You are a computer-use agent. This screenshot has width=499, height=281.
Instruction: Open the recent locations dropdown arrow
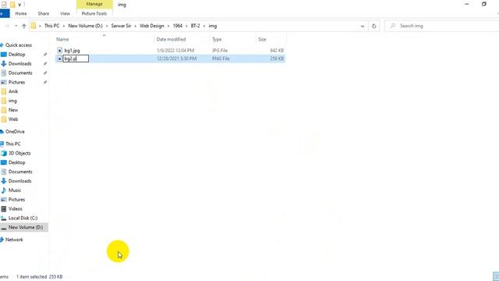[16, 26]
